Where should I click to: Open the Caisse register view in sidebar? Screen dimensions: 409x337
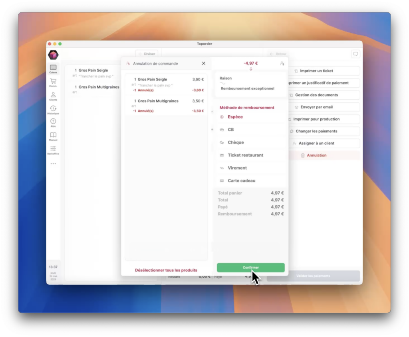click(x=53, y=69)
